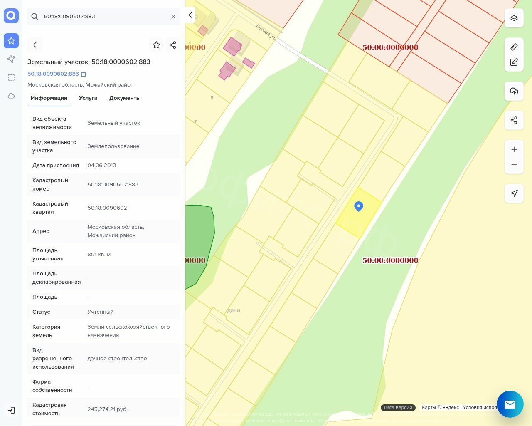Open the mail chat button
Image resolution: width=532 pixels, height=426 pixels.
point(510,404)
